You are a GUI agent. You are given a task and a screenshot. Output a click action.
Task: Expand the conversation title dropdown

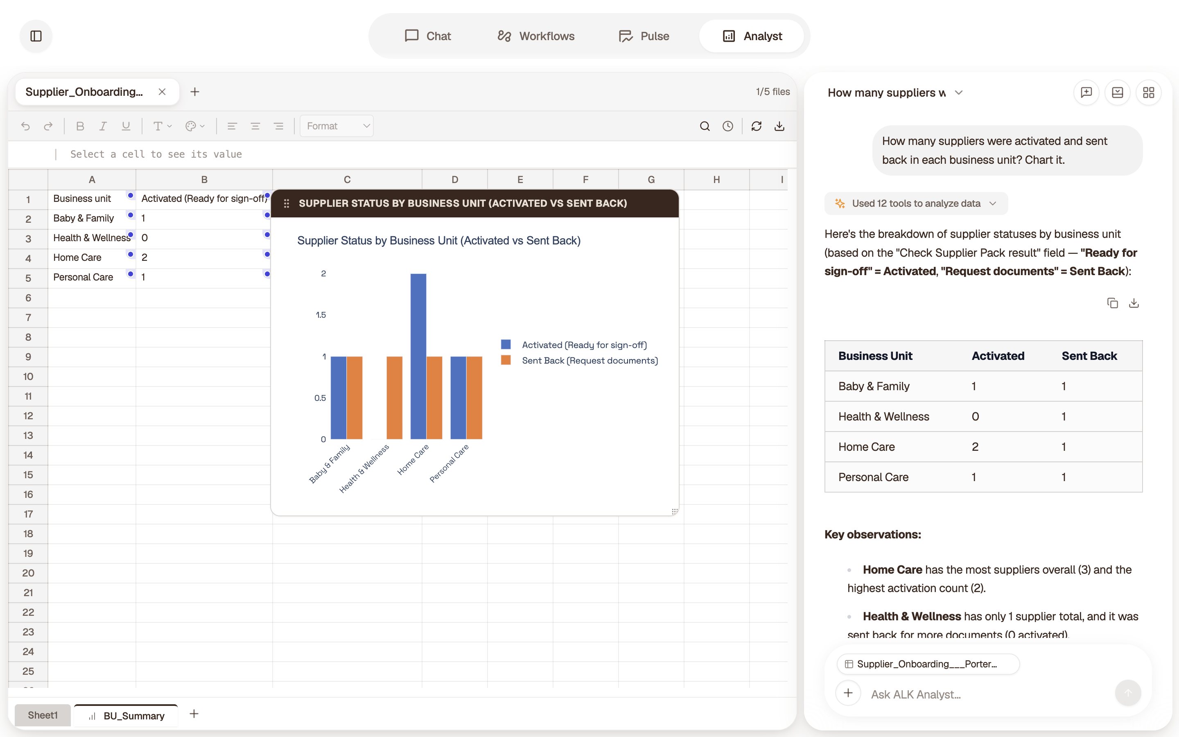pos(959,93)
